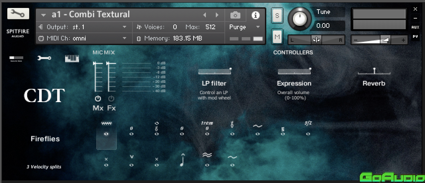The width and height of the screenshot is (425, 183).
Task: Go to the next instrument preset arrow
Action: pos(217,15)
